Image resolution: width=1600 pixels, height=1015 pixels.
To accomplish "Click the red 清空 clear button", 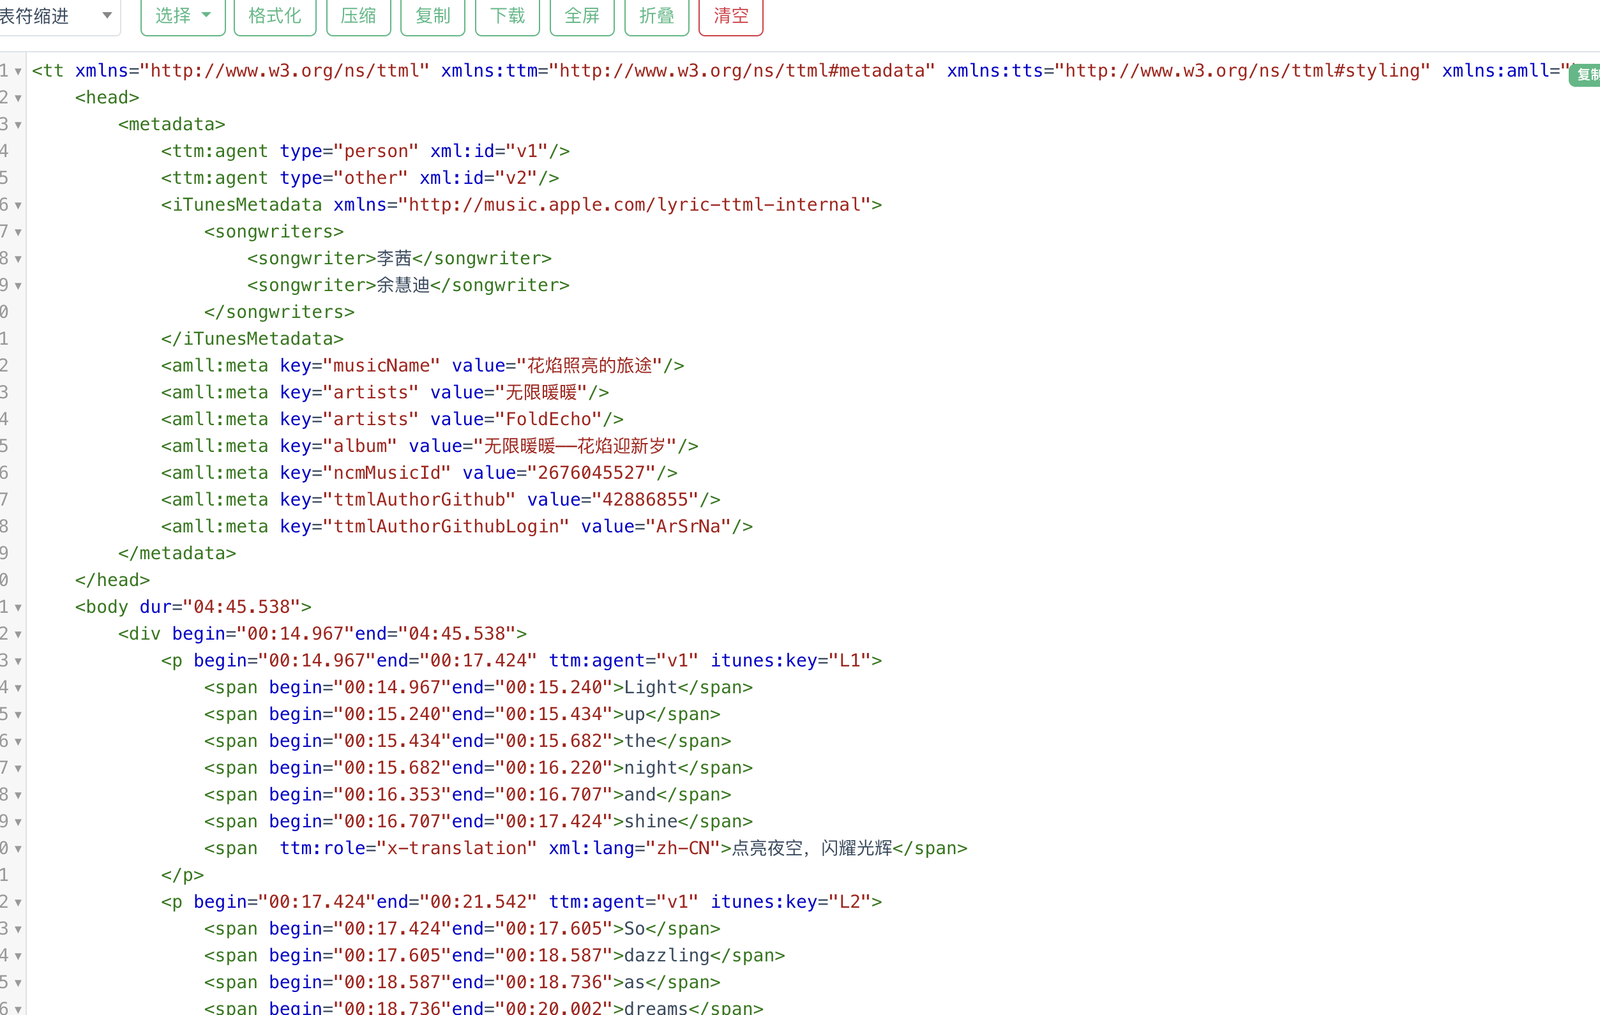I will click(x=731, y=16).
